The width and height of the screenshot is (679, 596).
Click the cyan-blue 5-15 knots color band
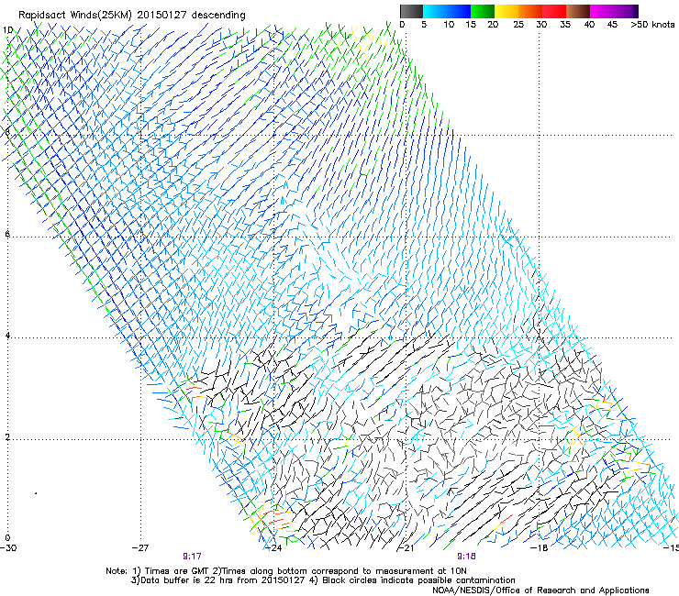(447, 11)
